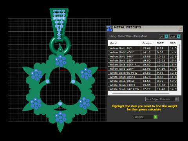Click the 14.19 DWT cell
Viewport: 188px width, 141px height.
pyautogui.click(x=162, y=69)
